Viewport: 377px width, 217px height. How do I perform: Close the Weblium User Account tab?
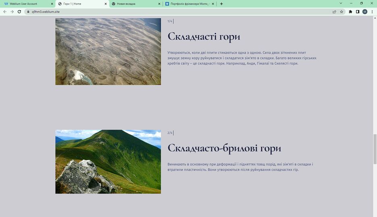click(52, 4)
